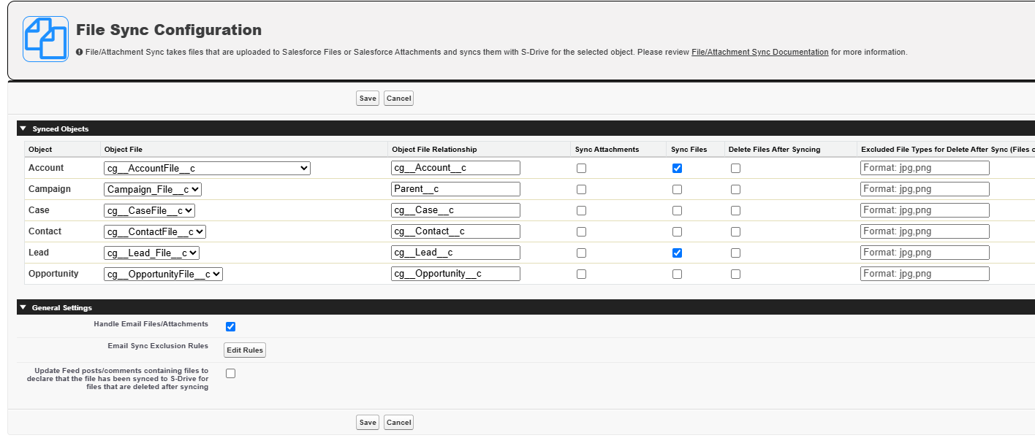
Task: Click the Edit Rules button
Action: (x=244, y=350)
